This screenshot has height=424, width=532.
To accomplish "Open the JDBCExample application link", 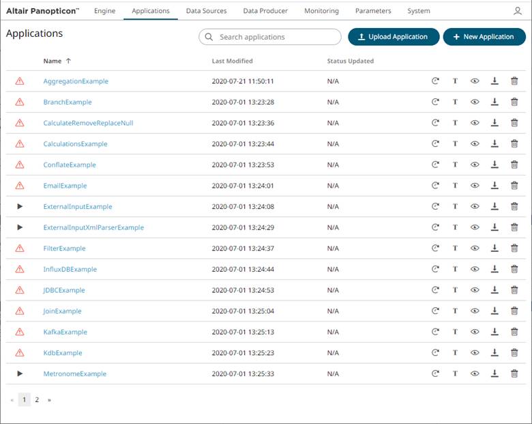I will (64, 290).
